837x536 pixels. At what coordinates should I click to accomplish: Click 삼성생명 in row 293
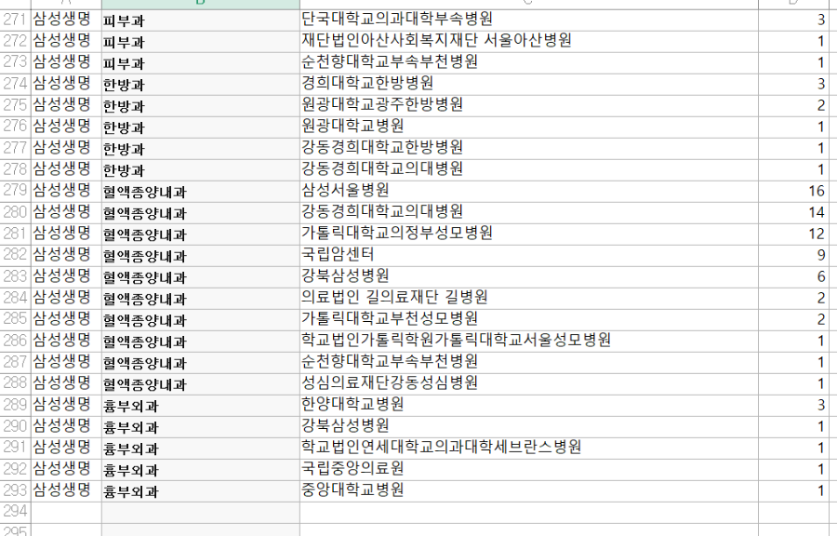(66, 490)
